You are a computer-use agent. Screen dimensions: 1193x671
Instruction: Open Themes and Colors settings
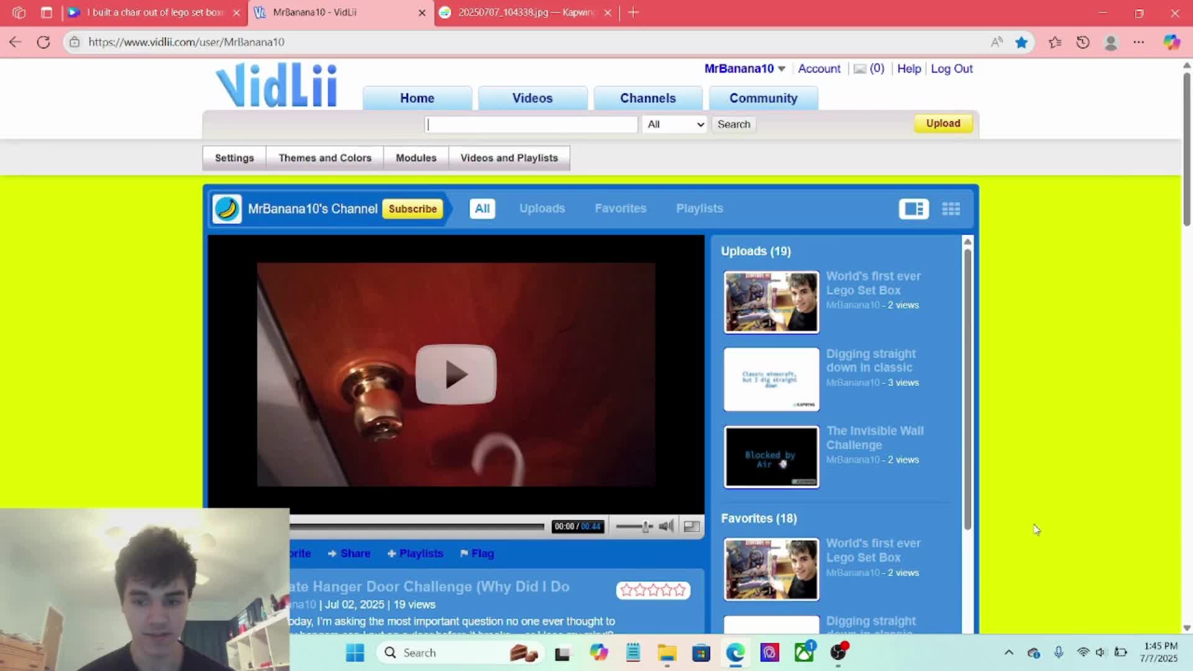[325, 158]
